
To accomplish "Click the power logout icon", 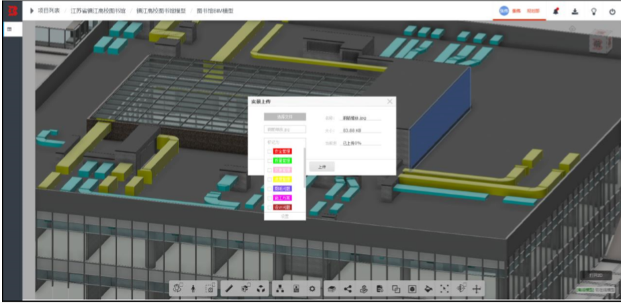I will tap(612, 11).
